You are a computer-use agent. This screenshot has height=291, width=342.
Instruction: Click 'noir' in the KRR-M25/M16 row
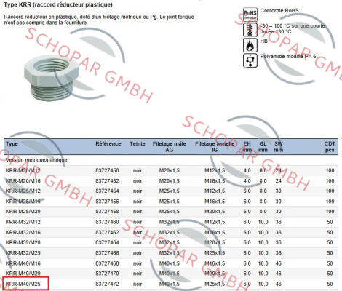click(x=138, y=202)
